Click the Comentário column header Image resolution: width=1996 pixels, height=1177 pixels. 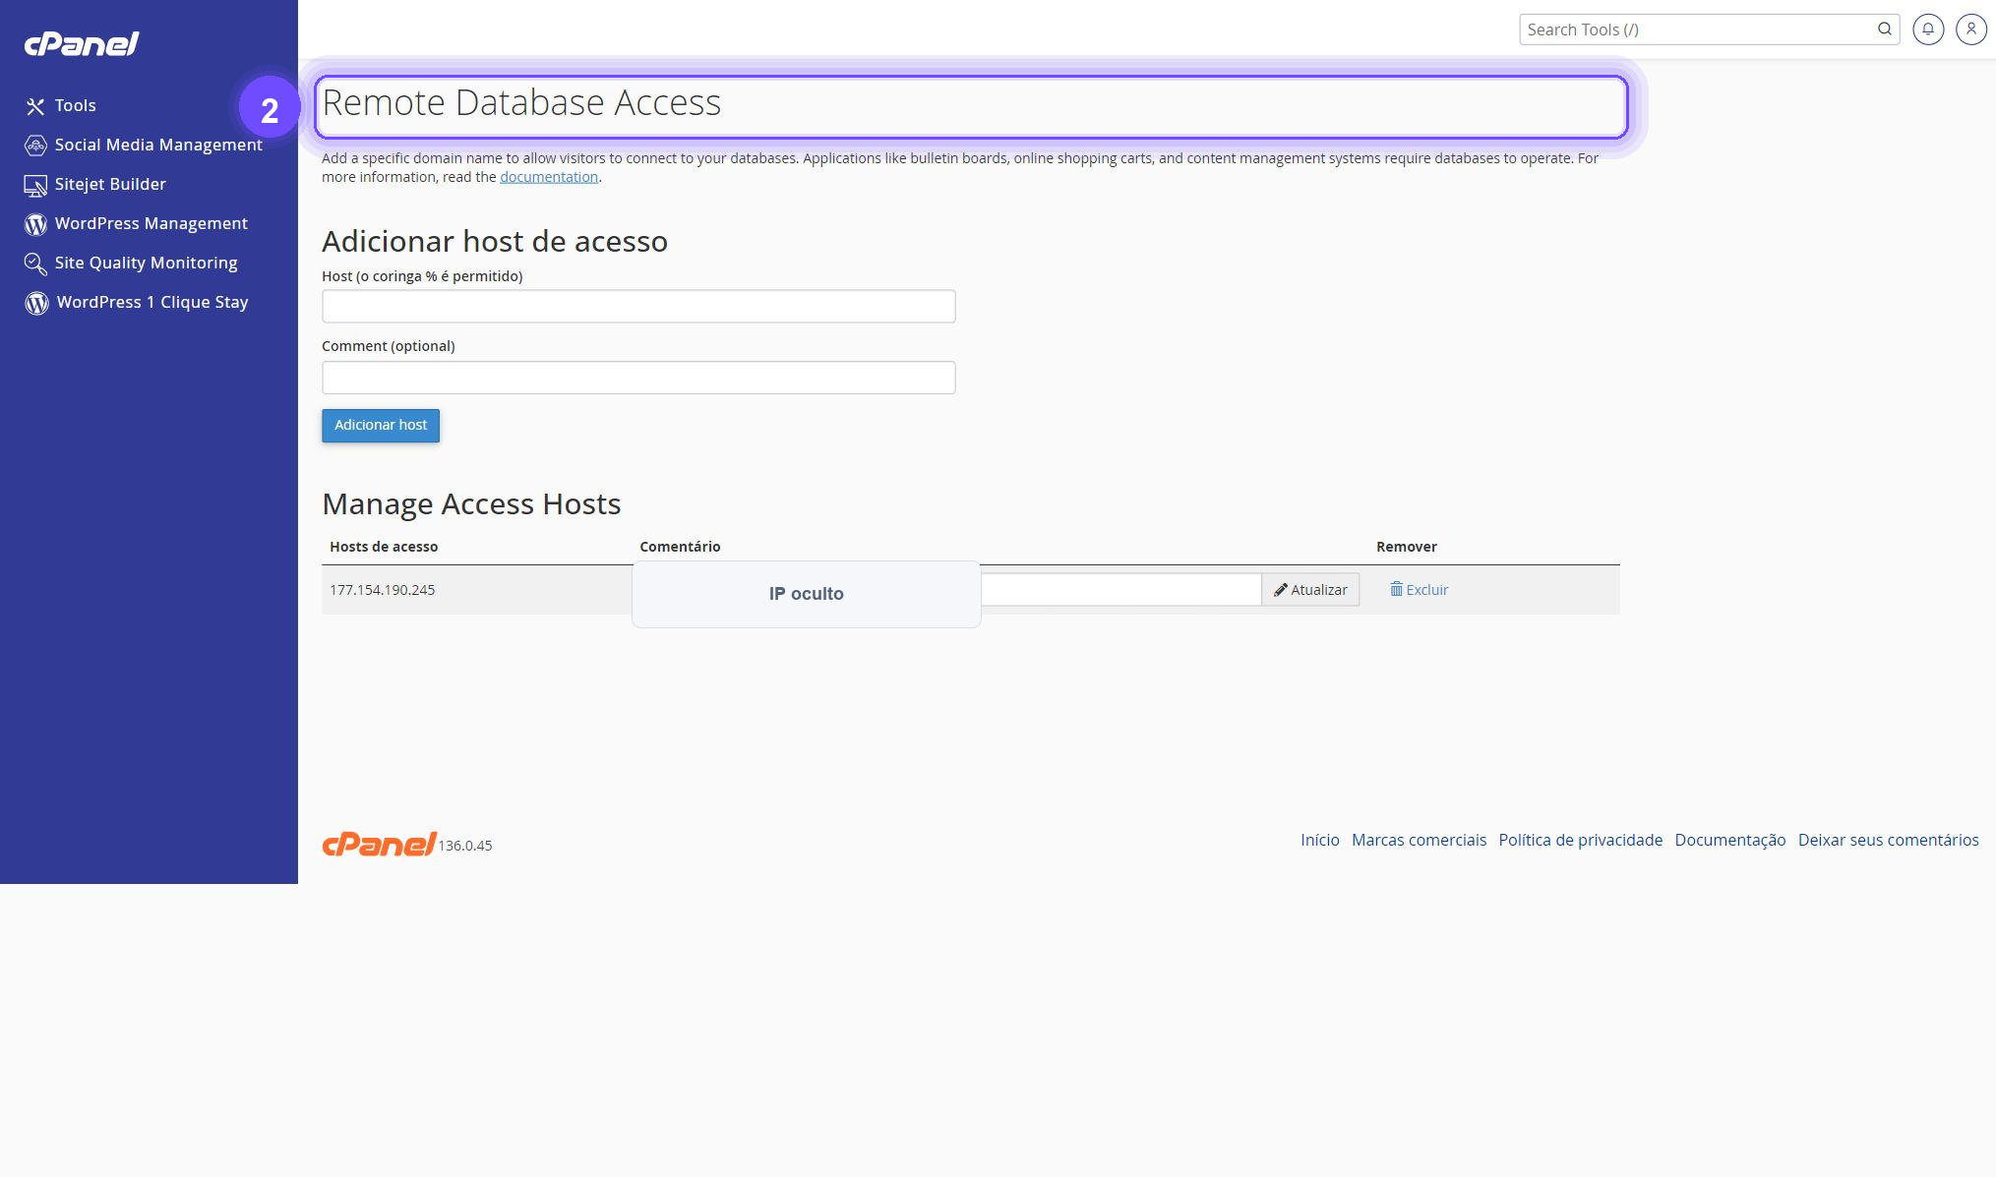(x=680, y=547)
